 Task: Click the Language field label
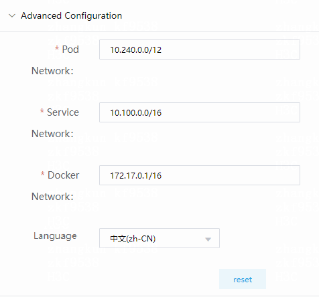[x=55, y=236]
